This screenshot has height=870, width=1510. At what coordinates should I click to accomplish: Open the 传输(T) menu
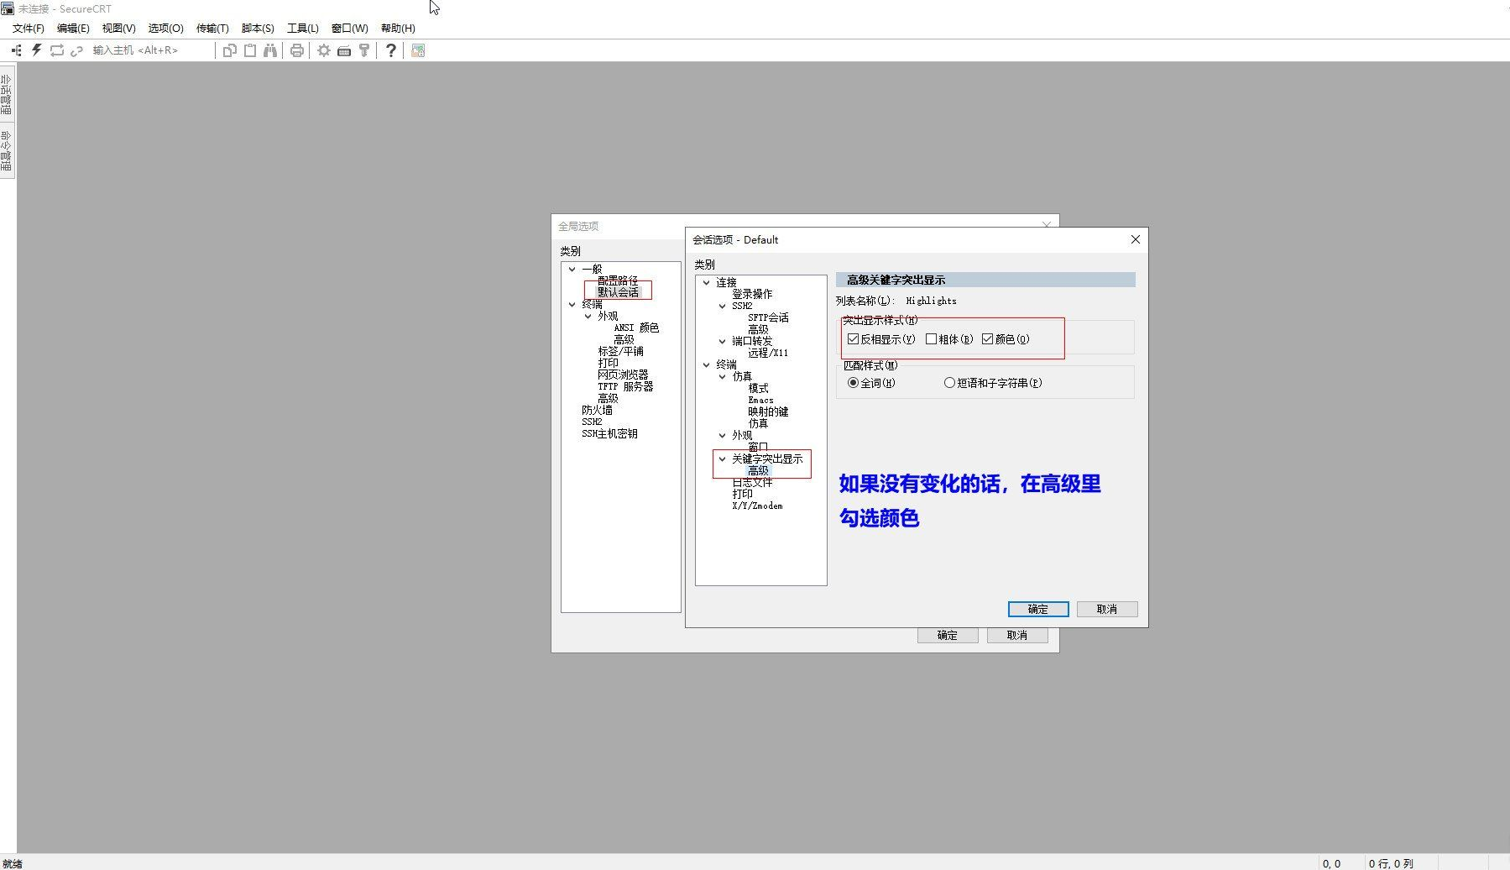212,28
